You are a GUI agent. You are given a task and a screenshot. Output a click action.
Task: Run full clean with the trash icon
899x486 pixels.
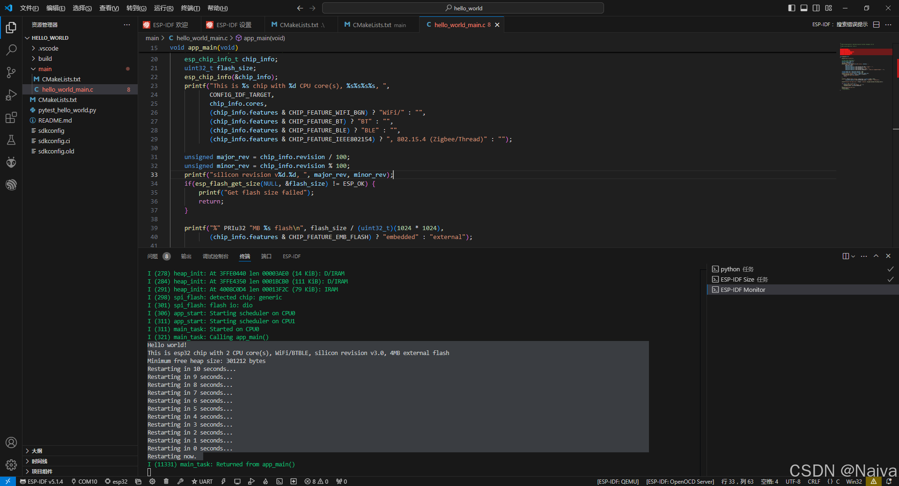click(166, 481)
